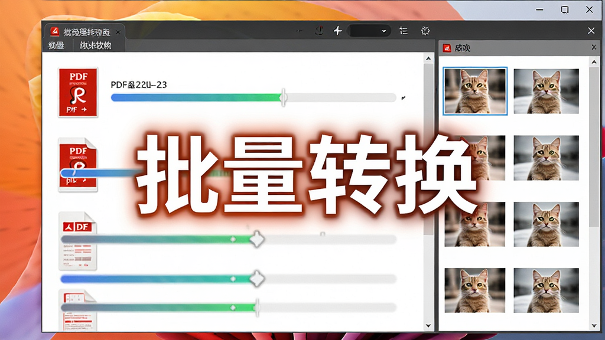Click the main list's scroll down arrow
The image size is (605, 340).
[x=428, y=326]
